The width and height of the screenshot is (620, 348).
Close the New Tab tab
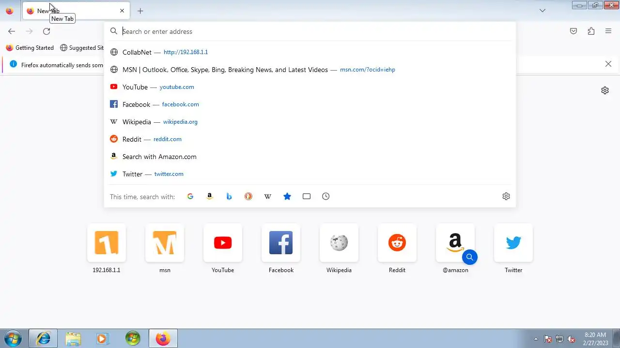(x=122, y=11)
